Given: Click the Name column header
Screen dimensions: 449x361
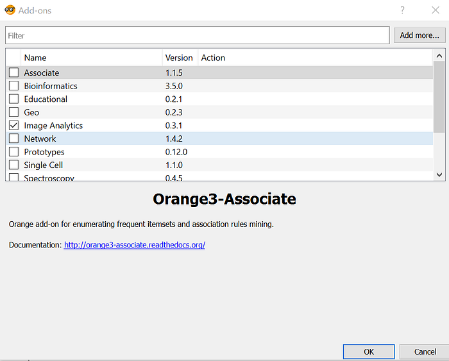Looking at the screenshot, I should click(x=91, y=58).
